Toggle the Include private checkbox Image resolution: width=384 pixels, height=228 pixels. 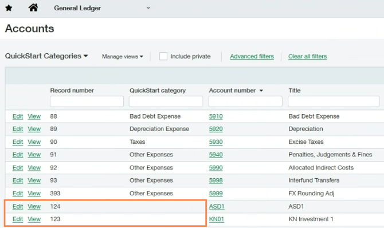[x=163, y=56]
